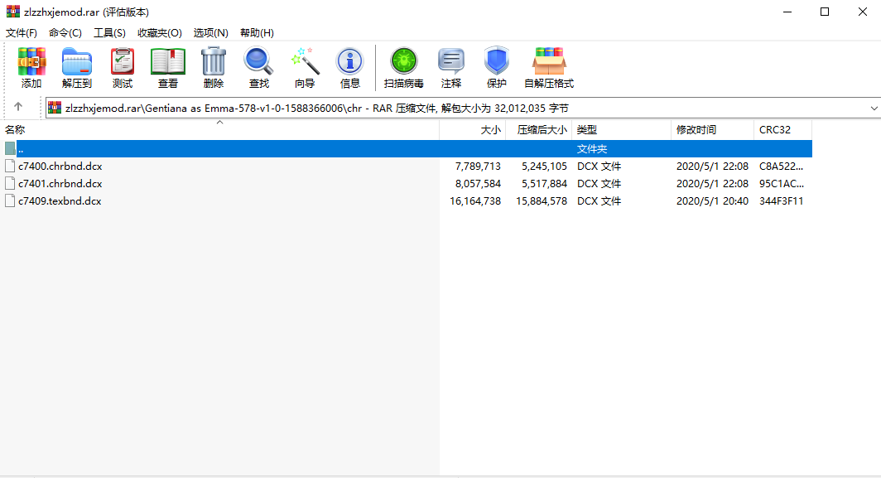Image resolution: width=881 pixels, height=478 pixels.
Task: Click the 保护 (Protect) archive icon
Action: point(496,67)
